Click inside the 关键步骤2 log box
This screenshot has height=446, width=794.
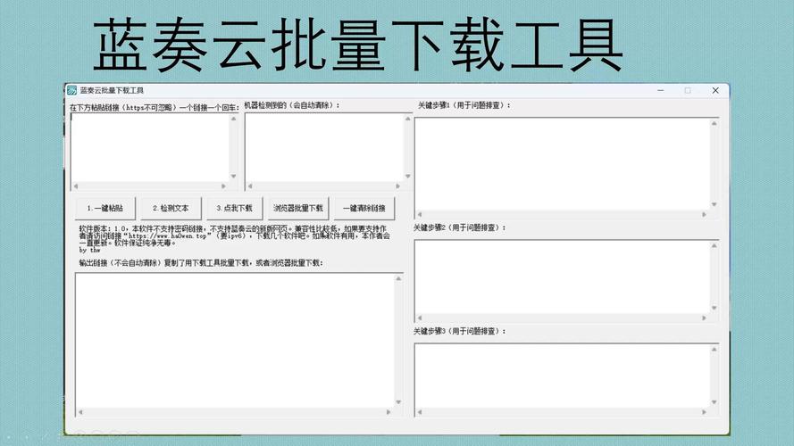pyautogui.click(x=561, y=275)
